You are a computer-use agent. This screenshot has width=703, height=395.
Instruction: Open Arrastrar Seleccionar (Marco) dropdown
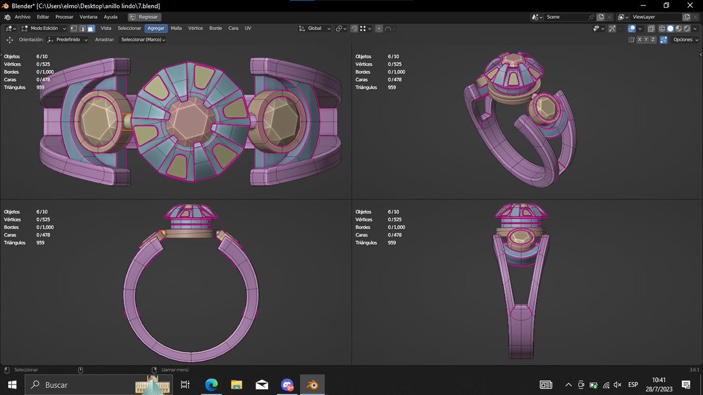click(x=142, y=40)
